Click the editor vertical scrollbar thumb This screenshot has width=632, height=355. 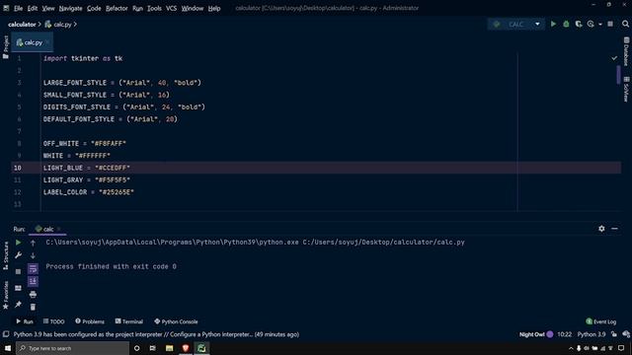coord(618,75)
